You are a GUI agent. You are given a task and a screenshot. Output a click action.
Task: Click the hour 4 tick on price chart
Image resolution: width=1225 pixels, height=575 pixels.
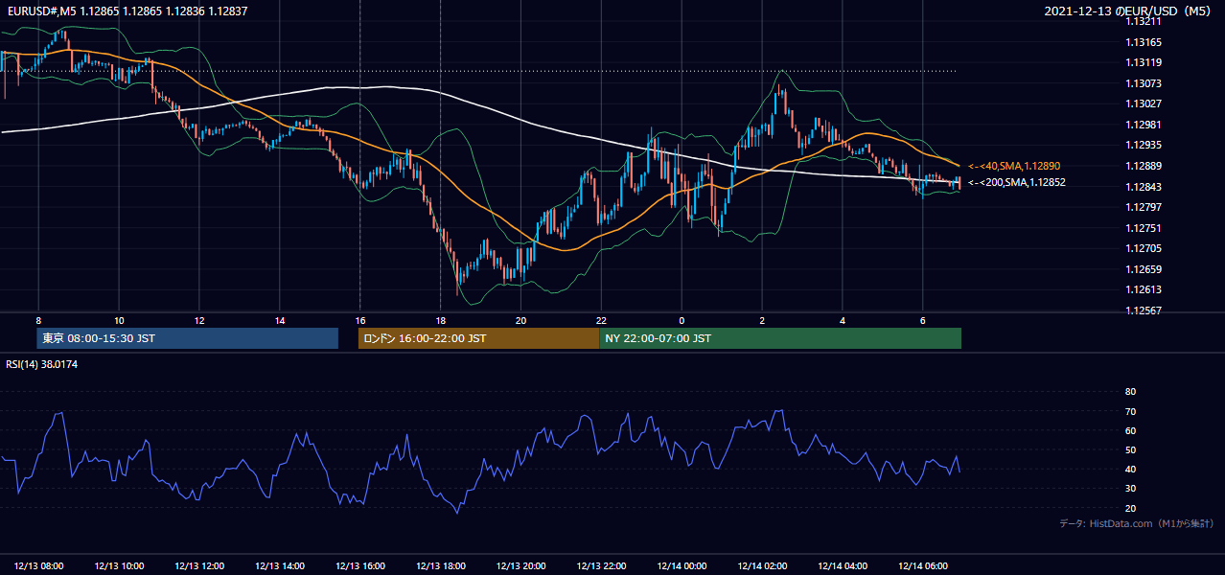click(x=843, y=320)
